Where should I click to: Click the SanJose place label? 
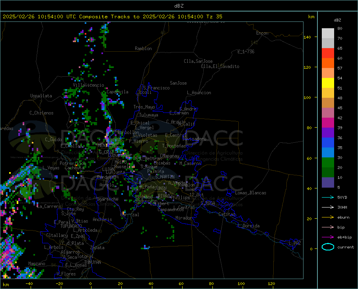[178, 83]
